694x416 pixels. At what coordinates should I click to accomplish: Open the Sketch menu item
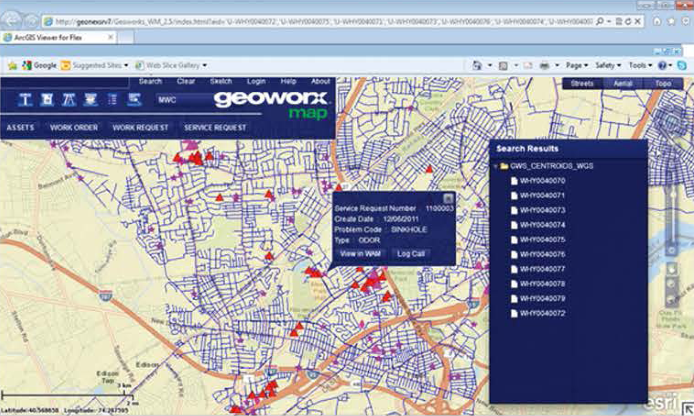point(221,81)
